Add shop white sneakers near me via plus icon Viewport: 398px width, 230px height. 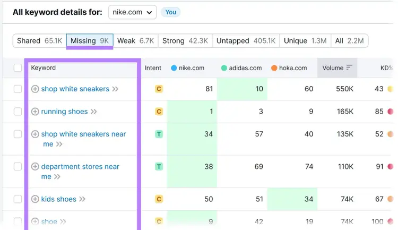point(35,134)
